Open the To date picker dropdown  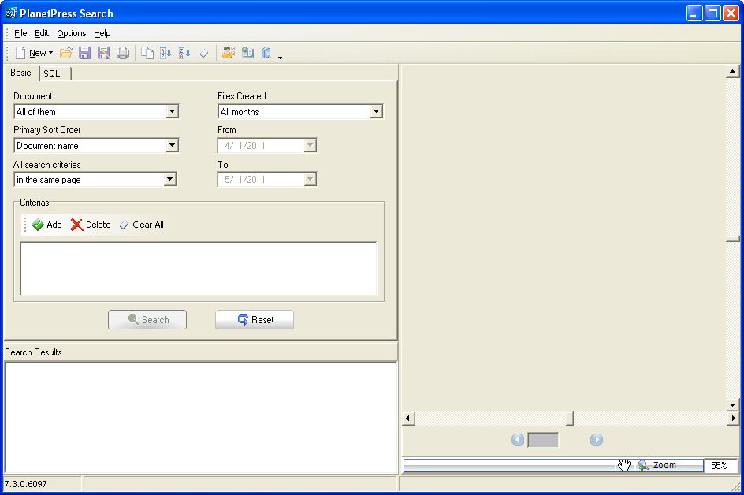pos(310,180)
